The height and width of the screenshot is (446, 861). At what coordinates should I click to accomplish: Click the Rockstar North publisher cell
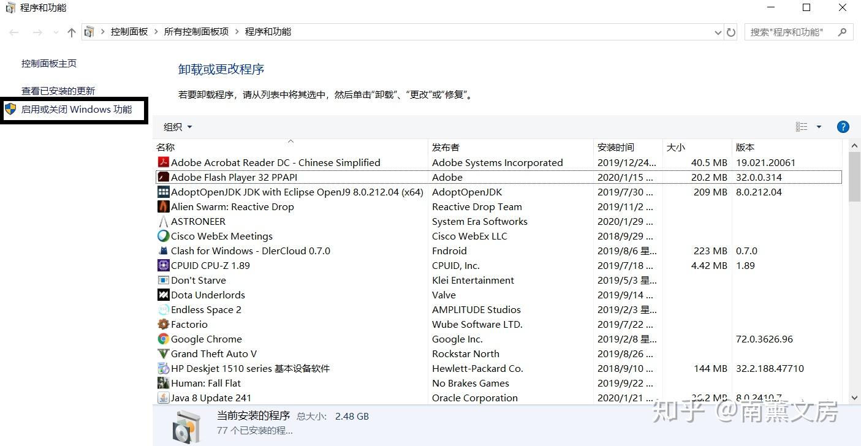point(466,353)
